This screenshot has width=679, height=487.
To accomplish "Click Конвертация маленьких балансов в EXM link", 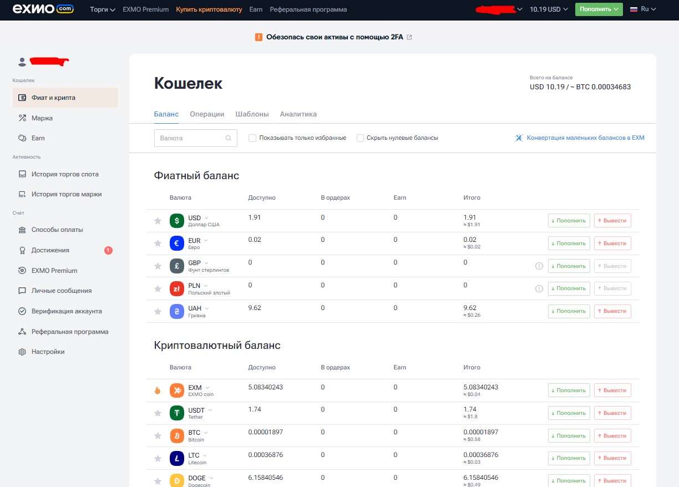I will (x=585, y=138).
